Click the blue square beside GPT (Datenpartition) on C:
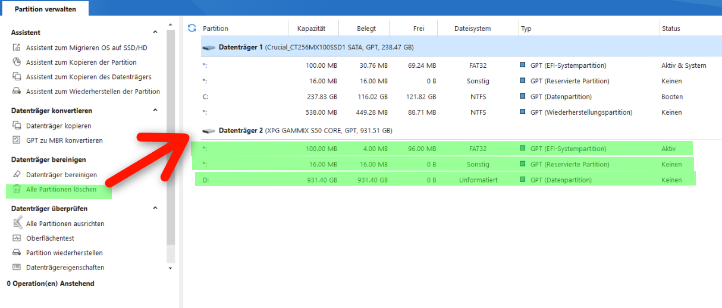 (x=523, y=96)
